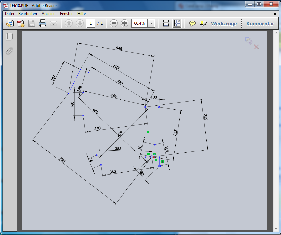Click the highlight text tool
This screenshot has height=235, width=281.
coord(203,23)
